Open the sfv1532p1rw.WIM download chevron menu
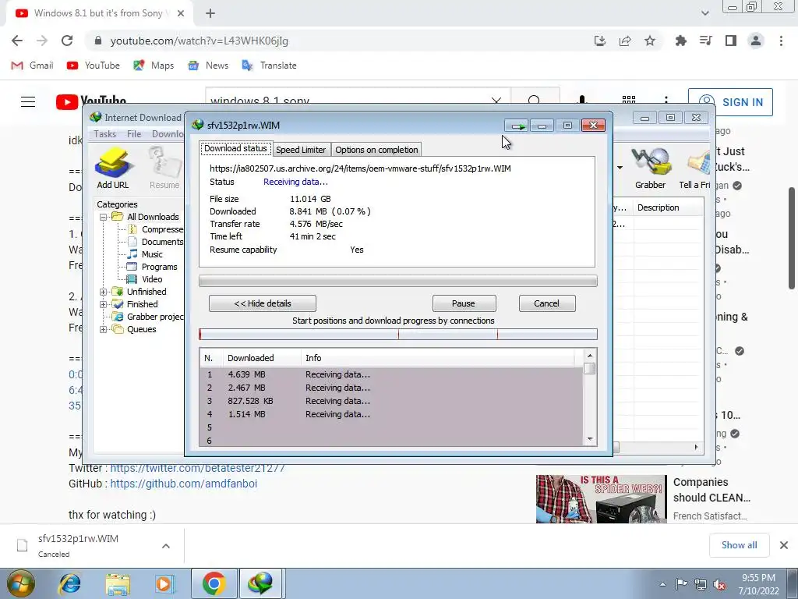 [165, 546]
